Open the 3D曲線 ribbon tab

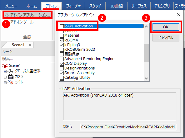coord(117,6)
